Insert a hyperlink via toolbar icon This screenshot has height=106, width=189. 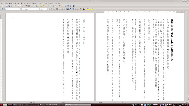(x=53, y=6)
